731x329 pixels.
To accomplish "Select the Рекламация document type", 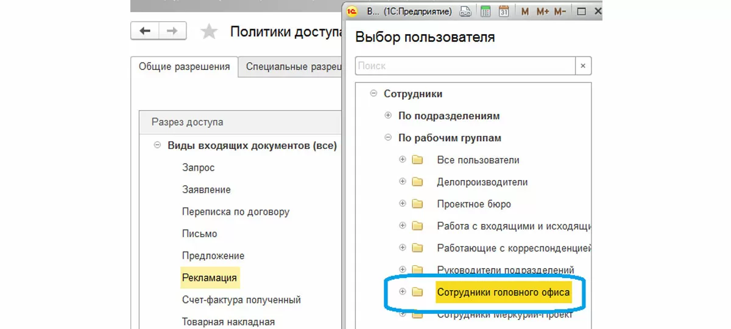I will (210, 278).
